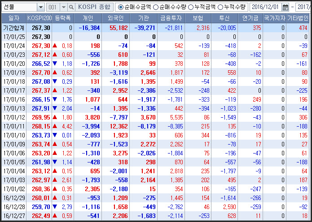
Task: Click the 보험 column header
Action: point(198,18)
